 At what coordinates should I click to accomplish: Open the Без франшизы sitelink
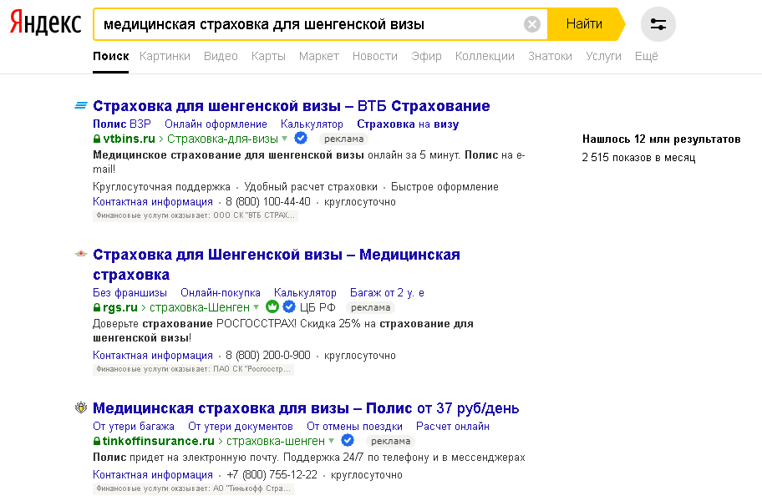(130, 293)
